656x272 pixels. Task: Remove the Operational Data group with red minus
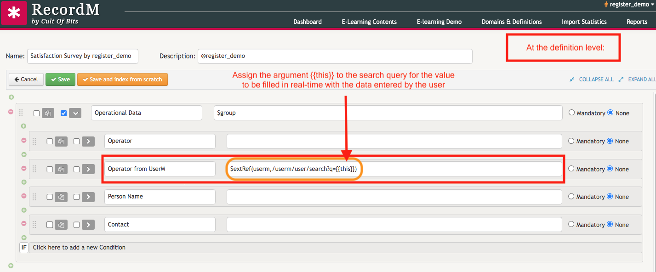click(x=11, y=112)
